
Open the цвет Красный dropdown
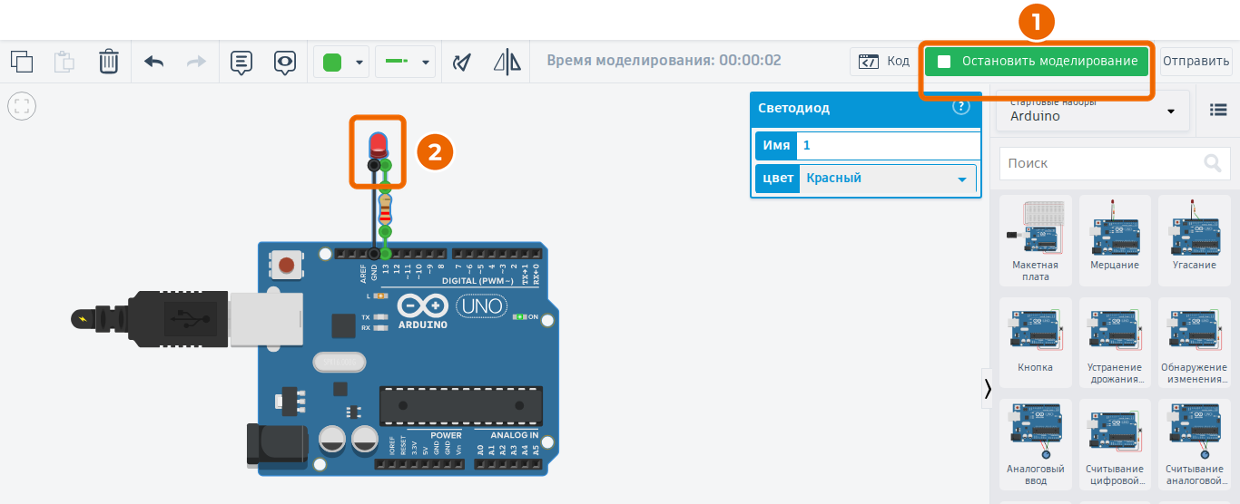(886, 179)
